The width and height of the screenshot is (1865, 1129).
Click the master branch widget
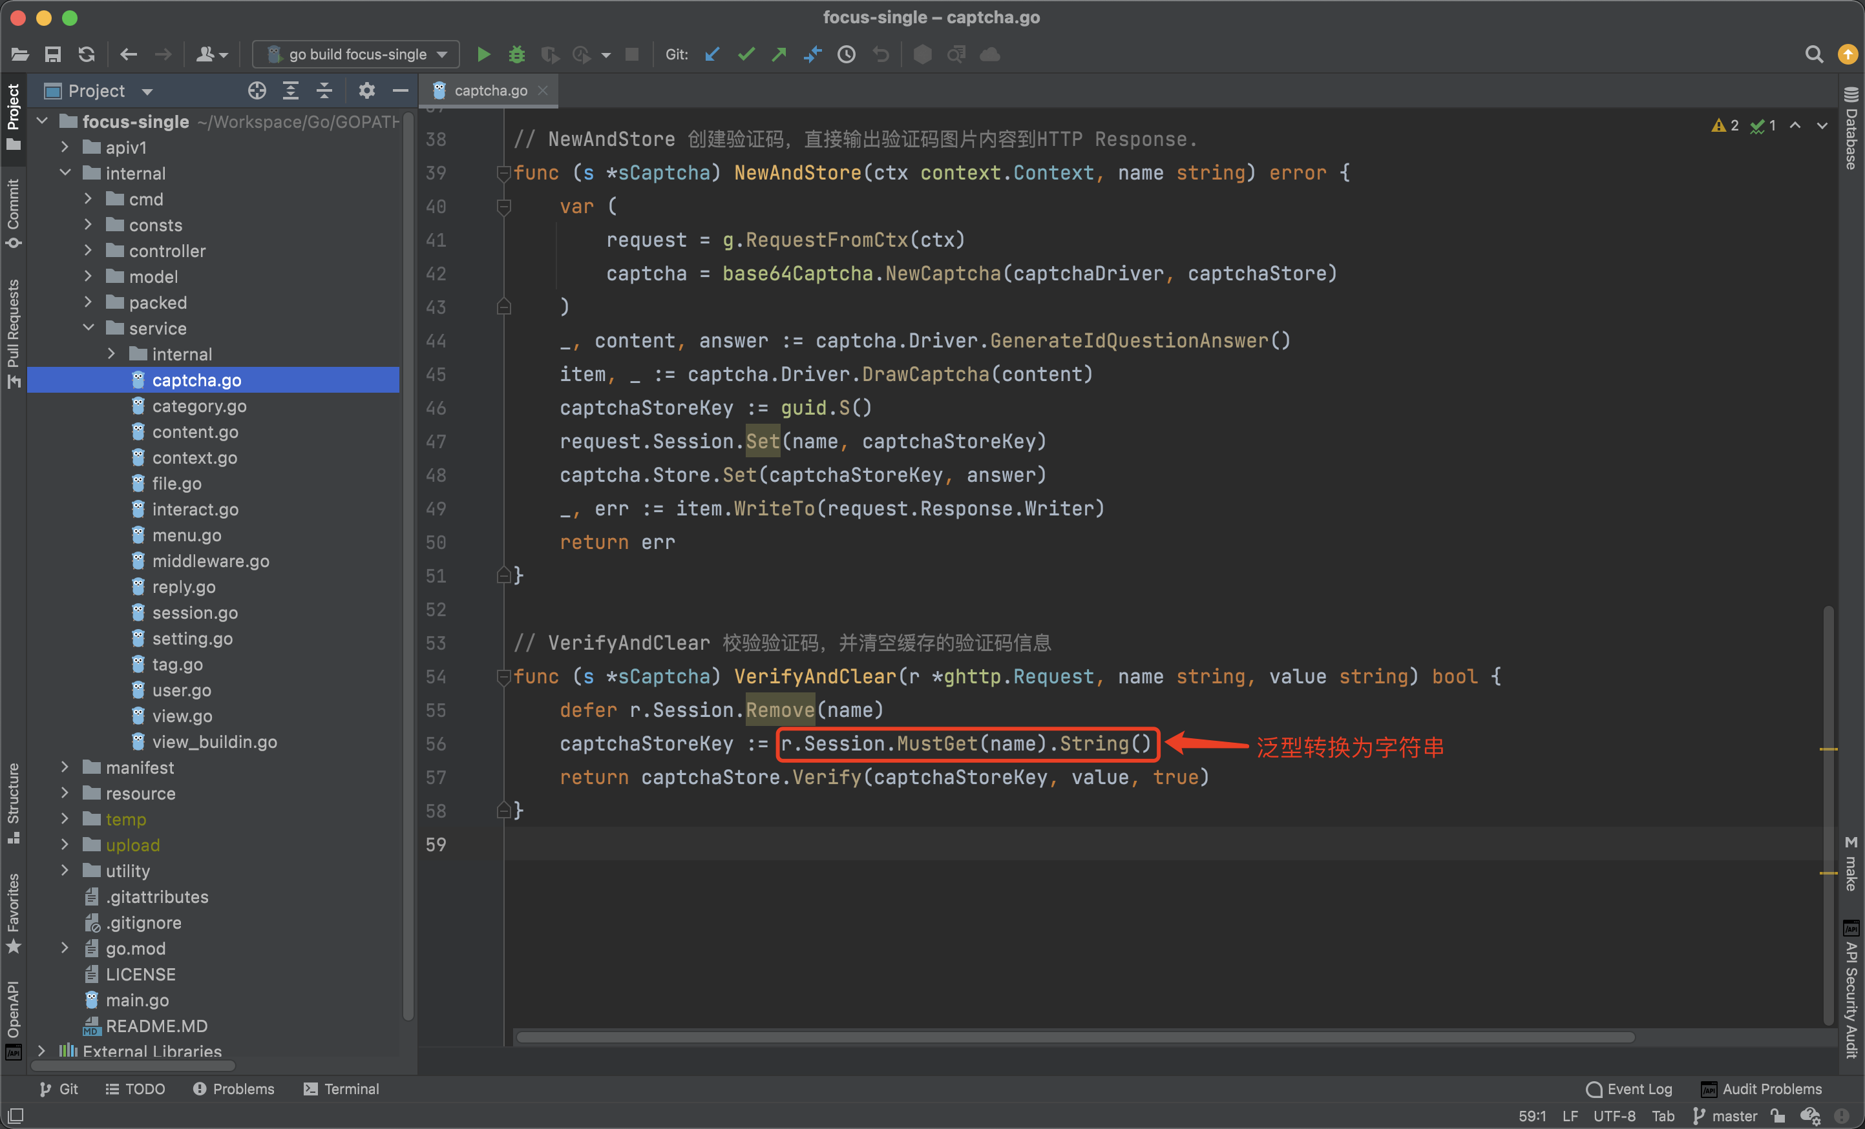1725,1115
